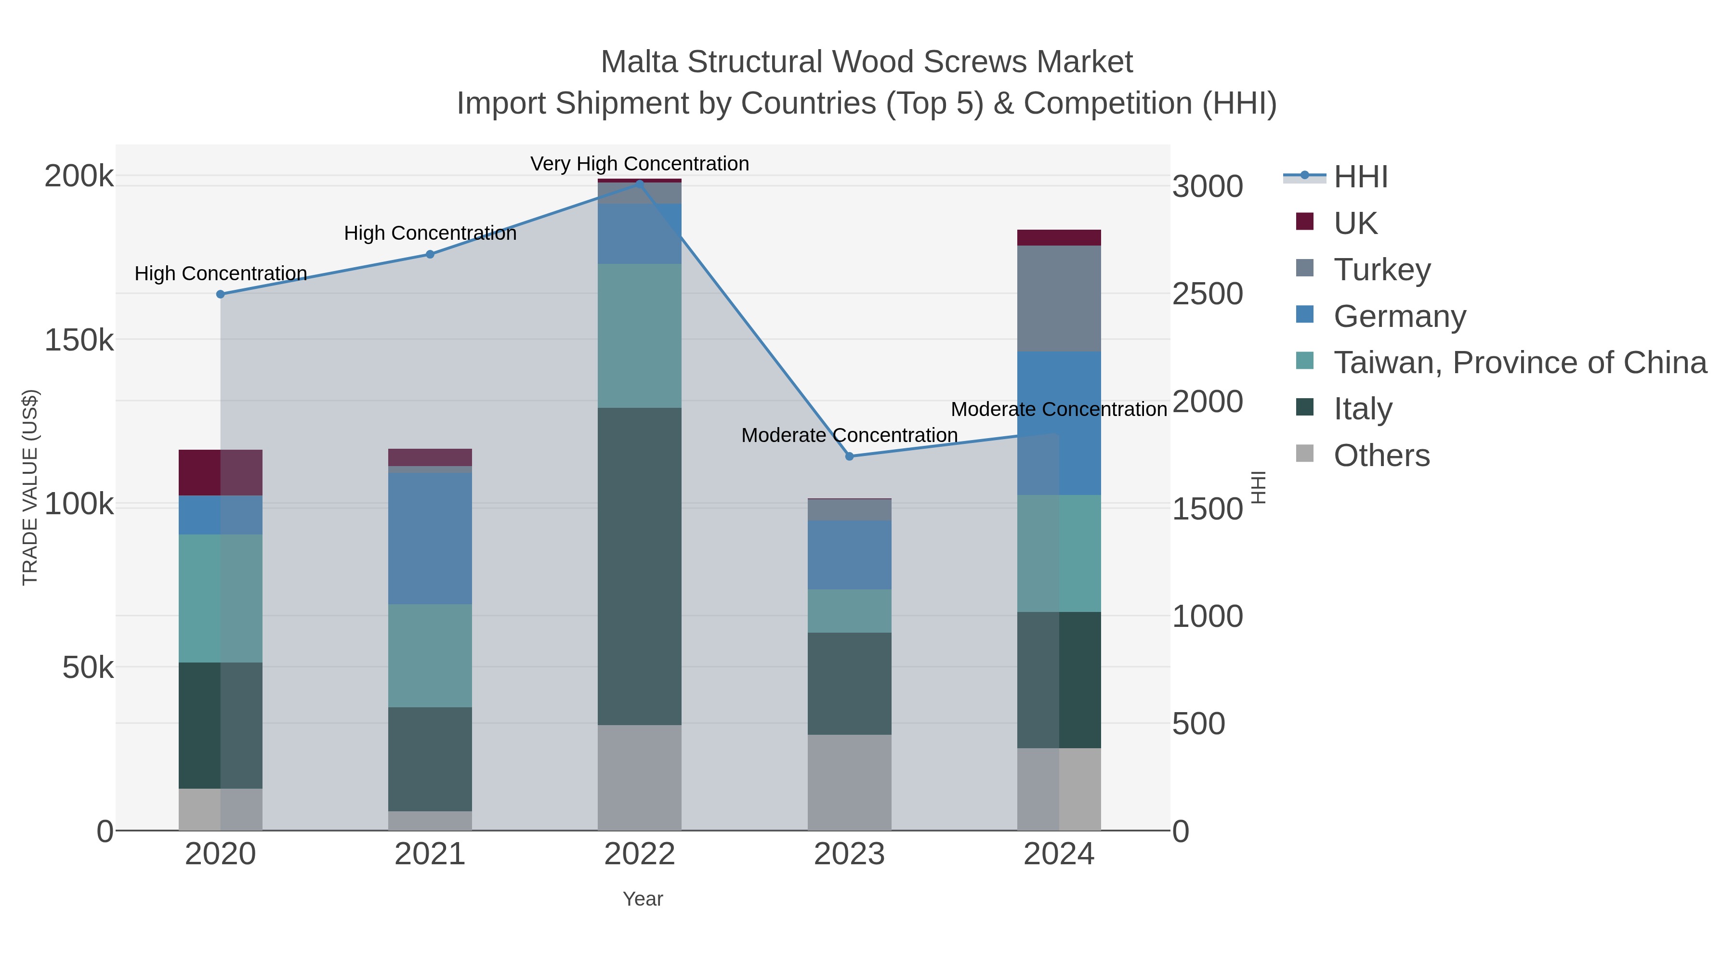Click the 3000 right axis tick label
Image resolution: width=1734 pixels, height=975 pixels.
tap(1208, 186)
